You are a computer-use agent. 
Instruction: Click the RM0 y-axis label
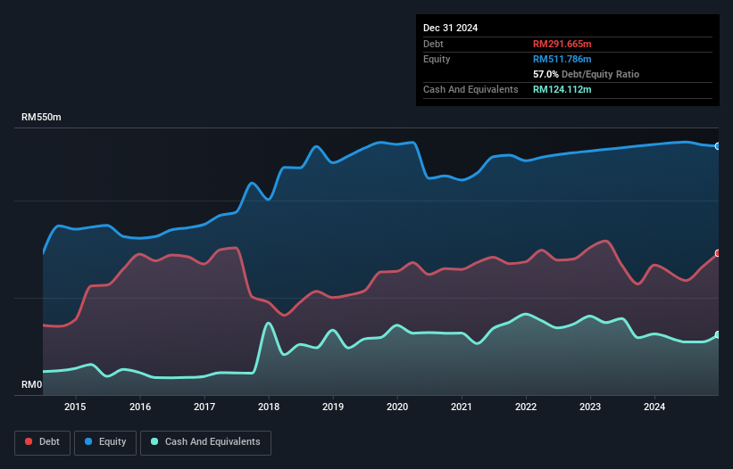(x=32, y=384)
